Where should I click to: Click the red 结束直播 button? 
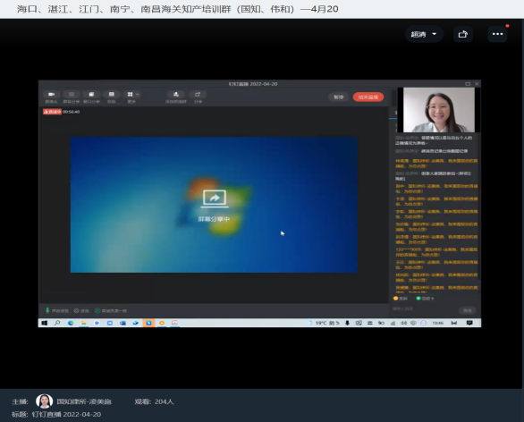368,97
